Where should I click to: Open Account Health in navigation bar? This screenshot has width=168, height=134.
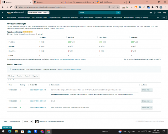point(11,17)
